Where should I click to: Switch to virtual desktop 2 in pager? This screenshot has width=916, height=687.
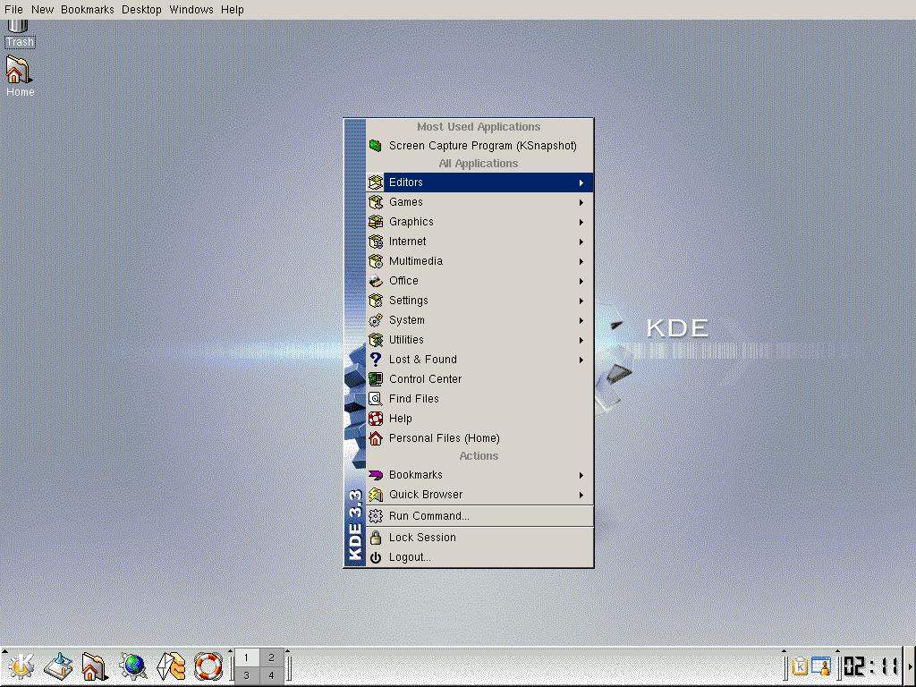tap(272, 657)
